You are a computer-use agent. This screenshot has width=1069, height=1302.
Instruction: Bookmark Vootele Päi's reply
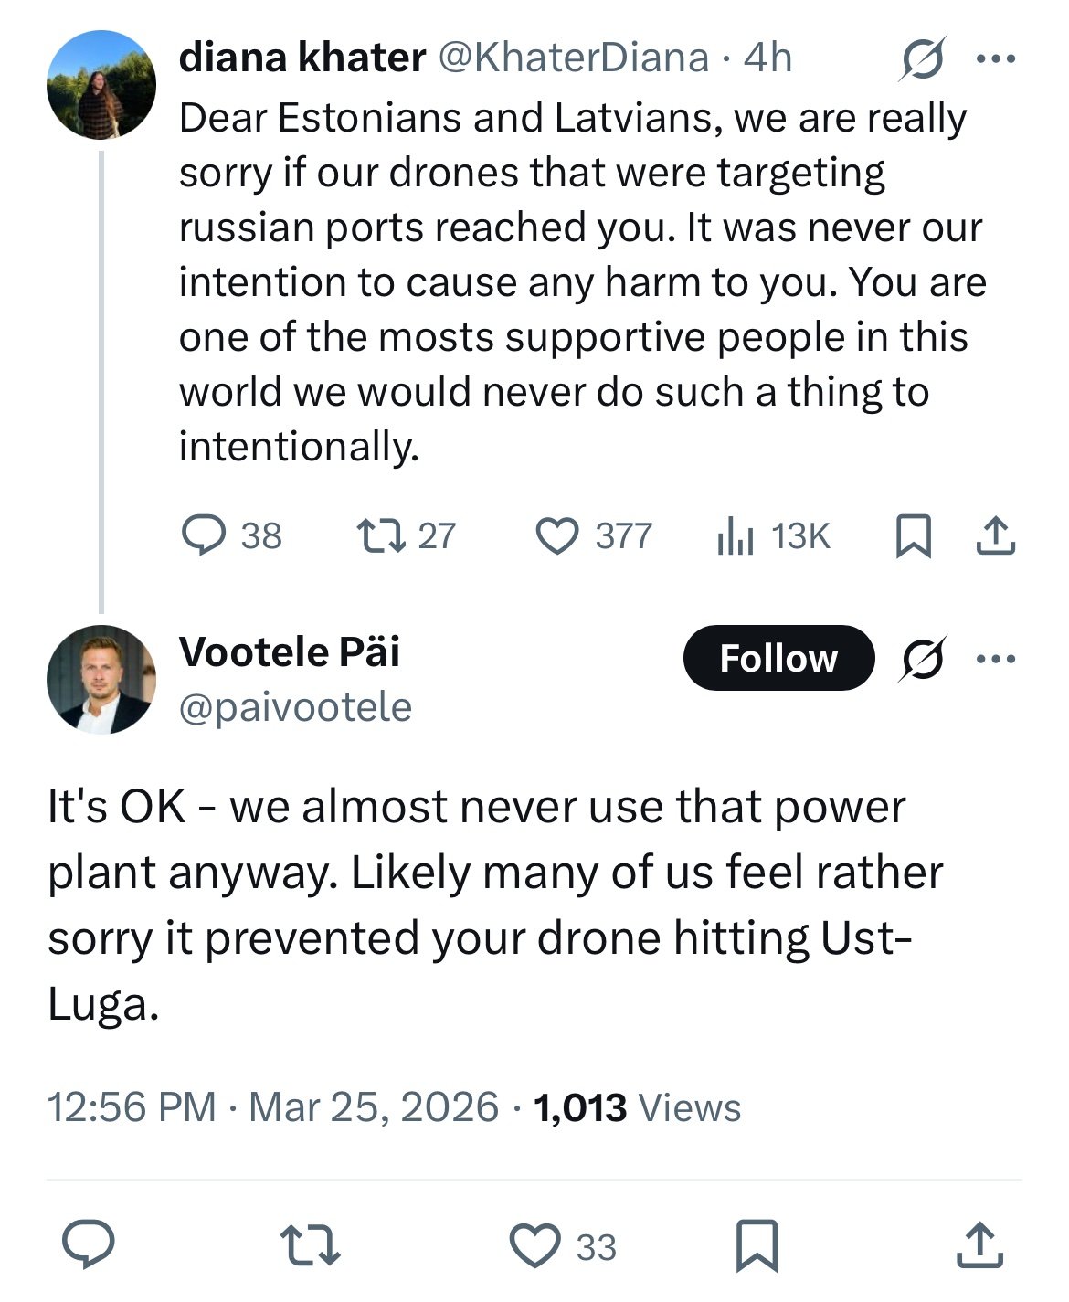tap(757, 1246)
